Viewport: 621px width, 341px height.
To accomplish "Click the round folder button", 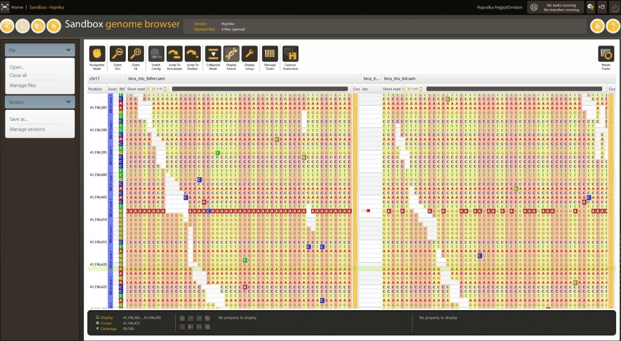I will pyautogui.click(x=38, y=26).
